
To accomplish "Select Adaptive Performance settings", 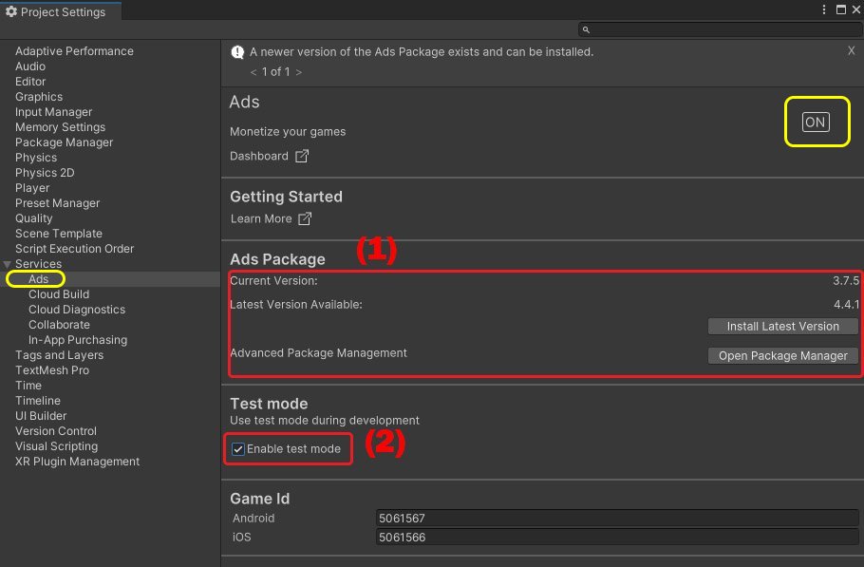I will [74, 51].
